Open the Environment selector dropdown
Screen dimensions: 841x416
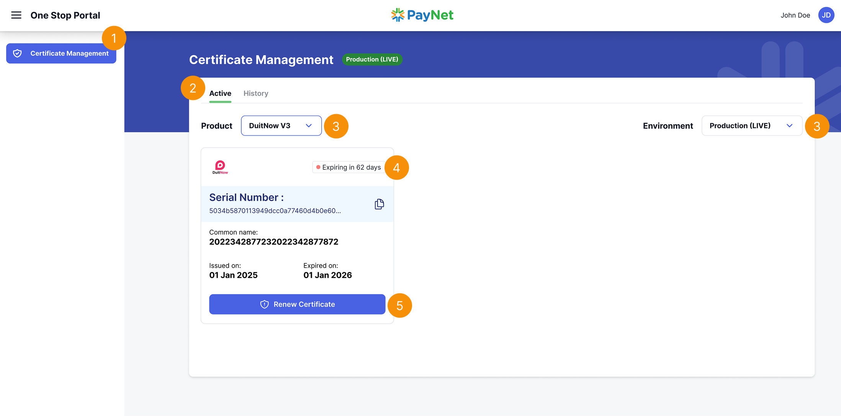pos(751,125)
